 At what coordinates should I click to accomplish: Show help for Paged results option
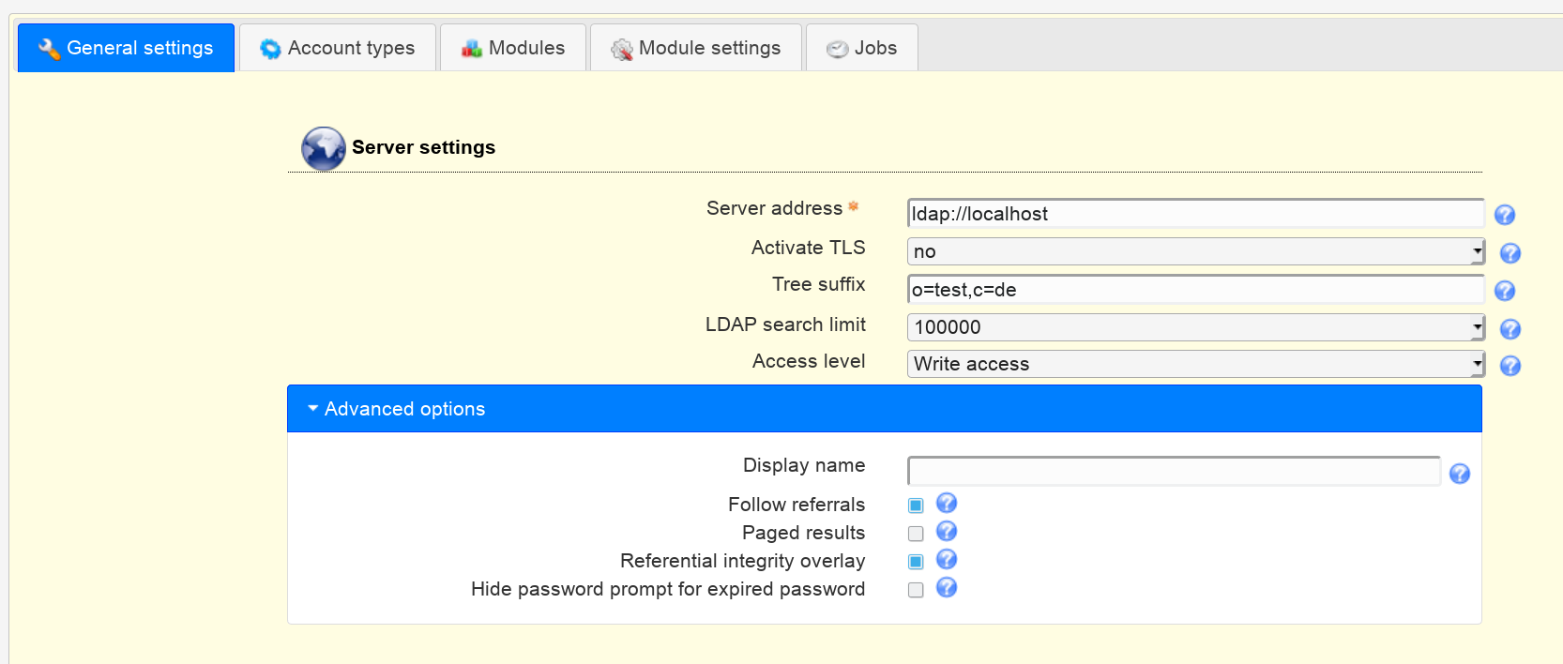click(947, 532)
